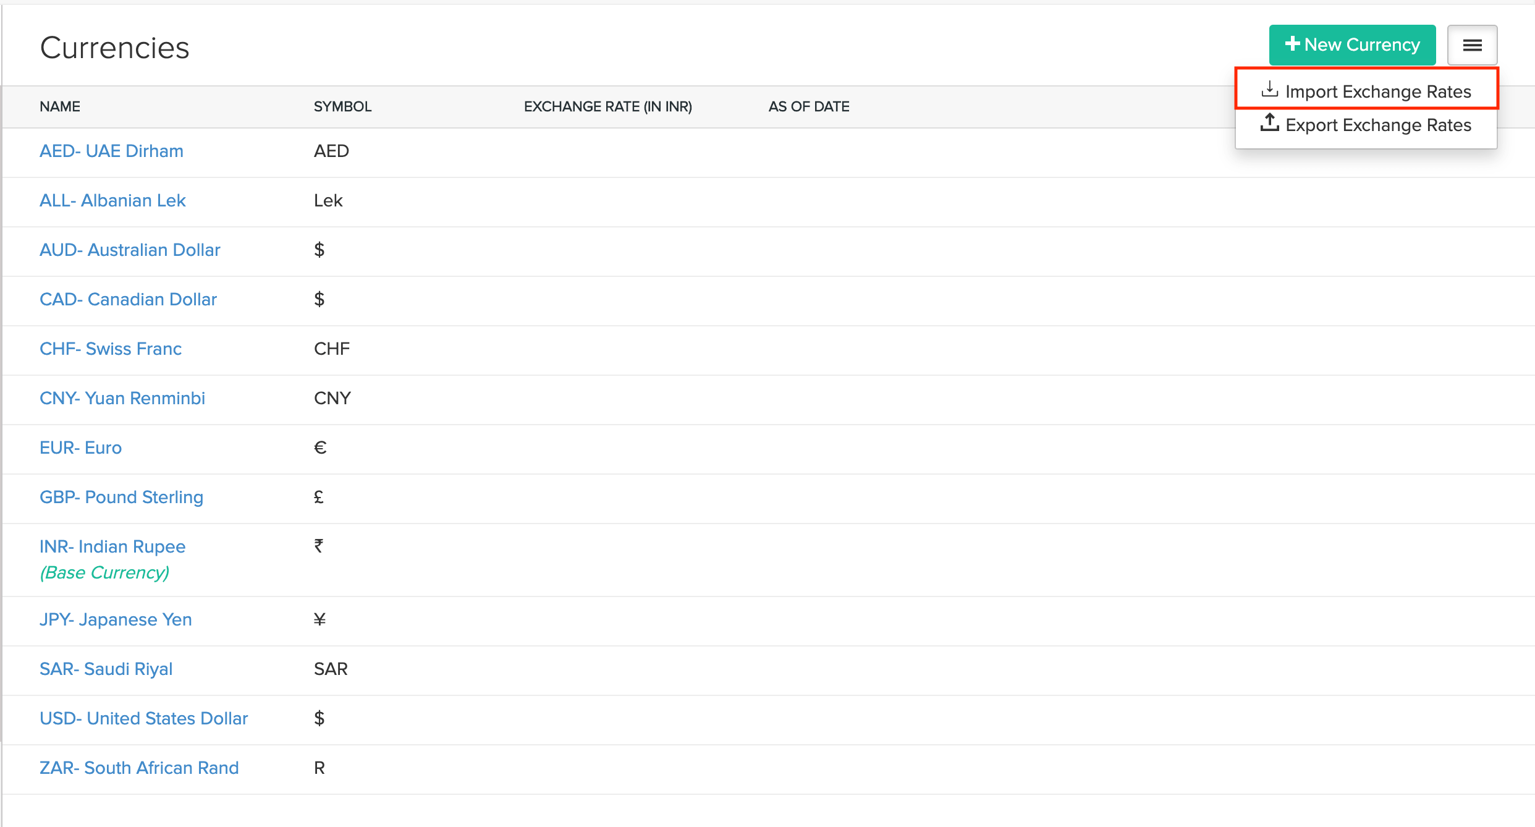Viewport: 1535px width, 827px height.
Task: Click the New Currency button
Action: pyautogui.click(x=1352, y=45)
